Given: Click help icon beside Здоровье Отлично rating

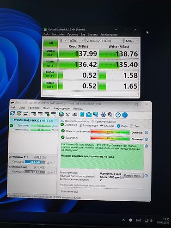Looking at the screenshot, I should [147, 139].
